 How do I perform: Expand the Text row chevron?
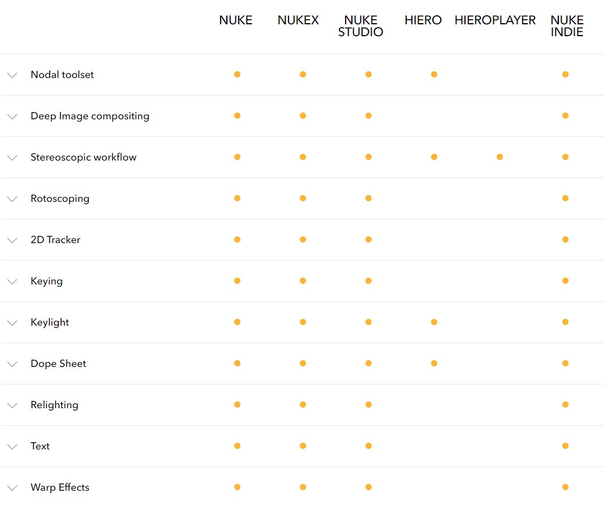pyautogui.click(x=12, y=447)
